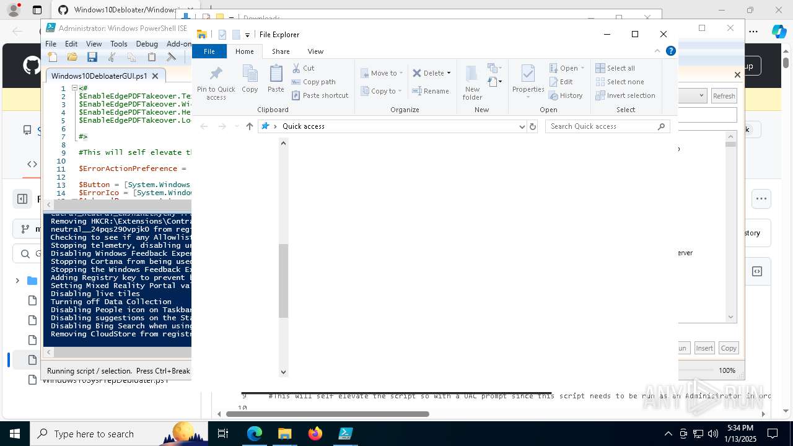Viewport: 793px width, 446px height.
Task: Pin to Quick access in File Explorer ribbon
Action: coord(216,82)
